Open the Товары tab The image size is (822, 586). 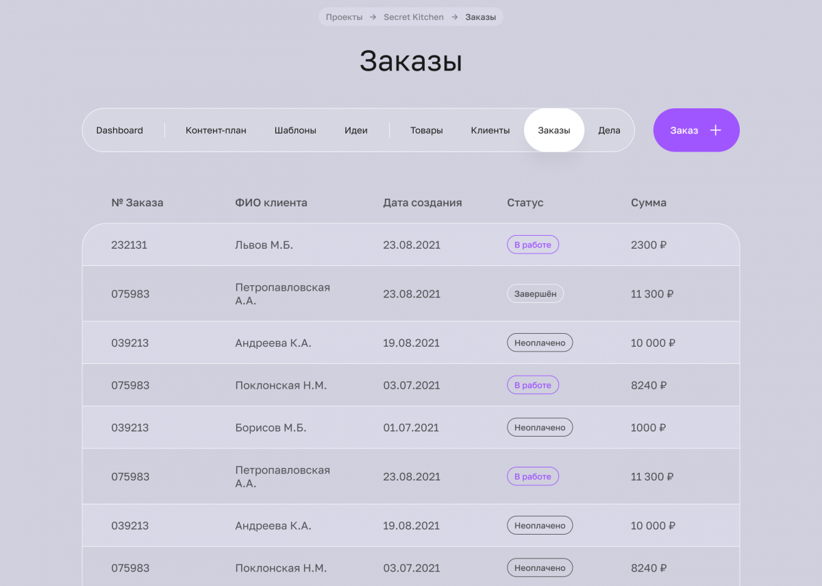pos(426,130)
